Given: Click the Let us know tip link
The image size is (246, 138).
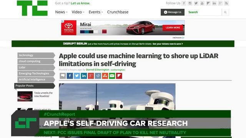Looking at the screenshot, I should click(80, 3).
